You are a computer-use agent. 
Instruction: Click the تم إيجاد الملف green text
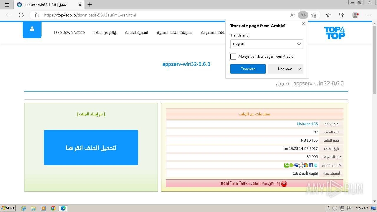(91, 114)
